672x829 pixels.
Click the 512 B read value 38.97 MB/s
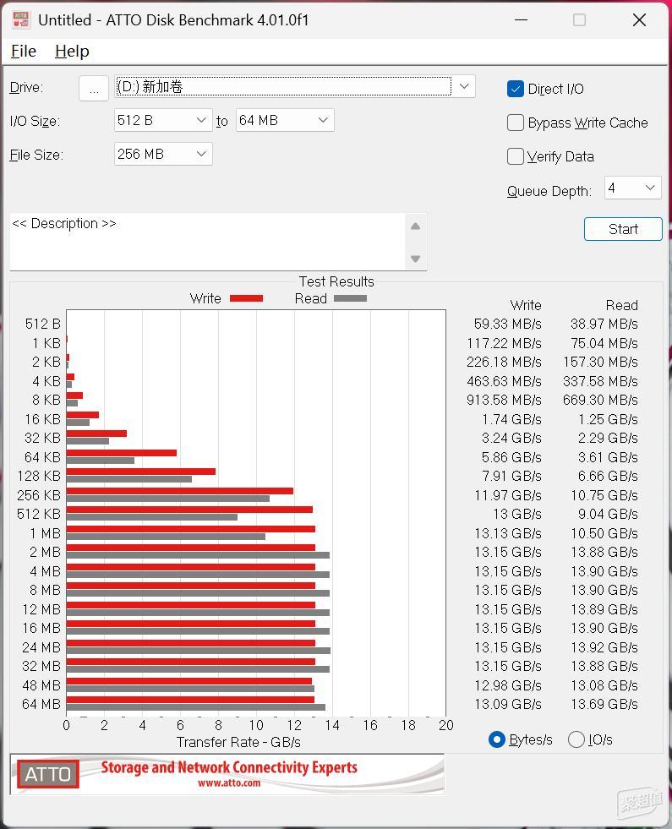pyautogui.click(x=604, y=324)
